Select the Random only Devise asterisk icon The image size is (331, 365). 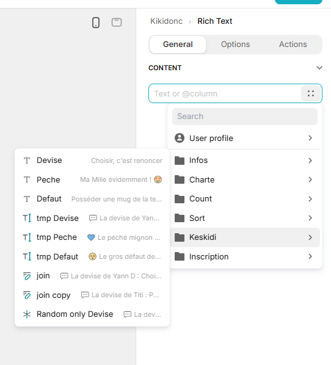click(x=27, y=314)
